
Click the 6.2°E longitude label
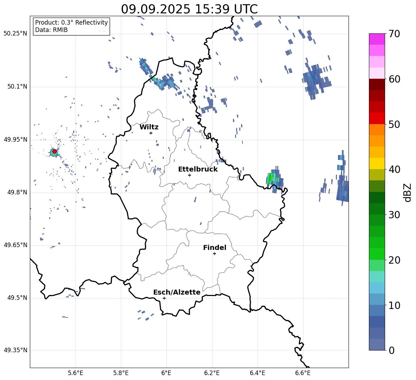(212, 373)
